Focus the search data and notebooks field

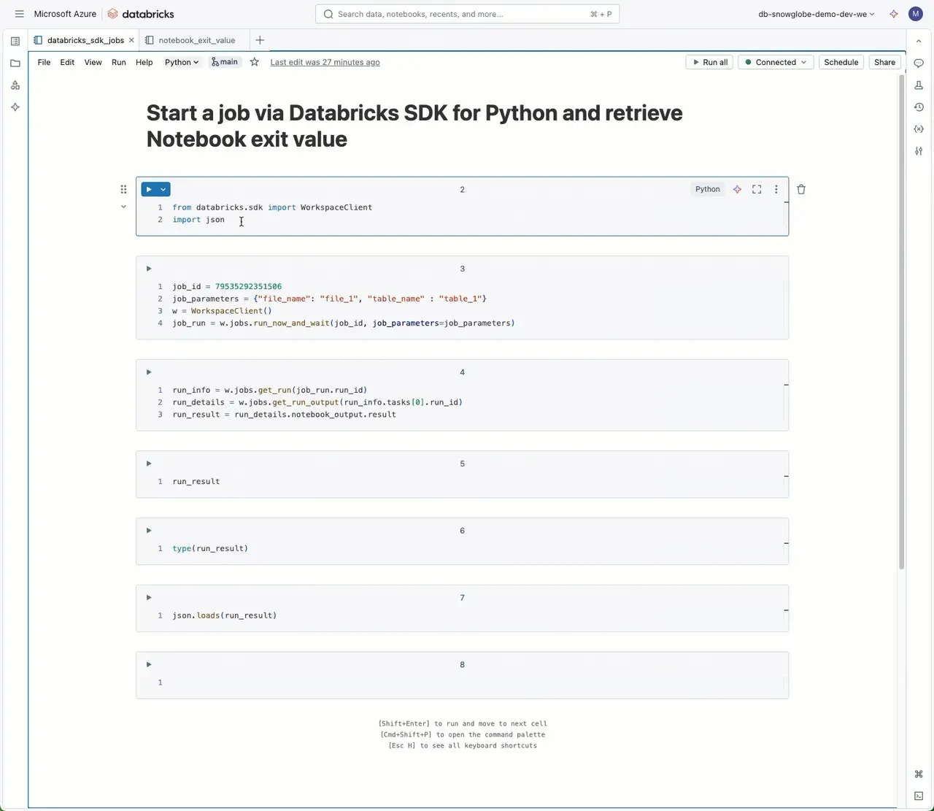[467, 14]
